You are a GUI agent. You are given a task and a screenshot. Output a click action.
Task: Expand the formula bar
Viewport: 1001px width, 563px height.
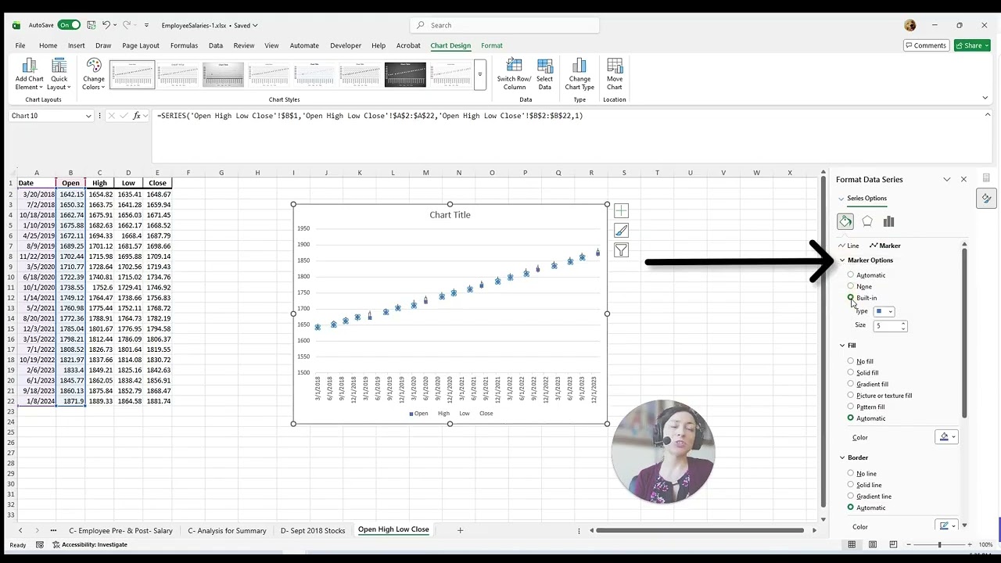[988, 115]
